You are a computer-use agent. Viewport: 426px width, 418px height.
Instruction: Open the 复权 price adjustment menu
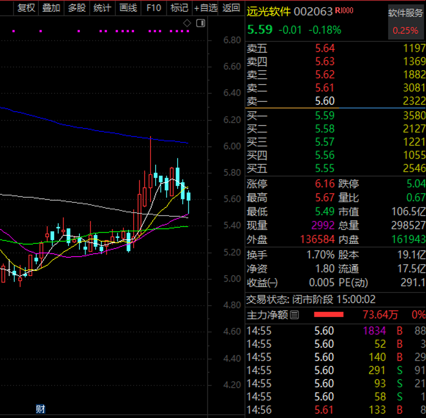pos(26,8)
